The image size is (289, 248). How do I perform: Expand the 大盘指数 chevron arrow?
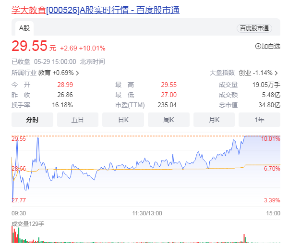click(277, 73)
